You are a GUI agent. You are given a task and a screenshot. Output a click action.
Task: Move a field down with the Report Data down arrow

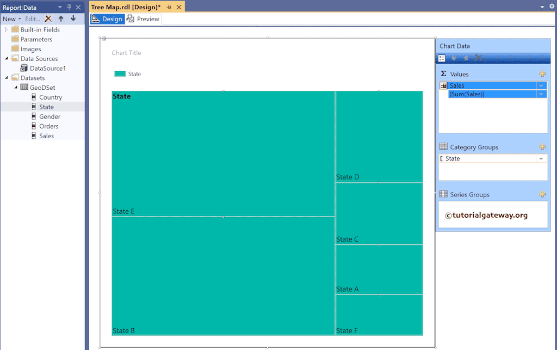73,19
